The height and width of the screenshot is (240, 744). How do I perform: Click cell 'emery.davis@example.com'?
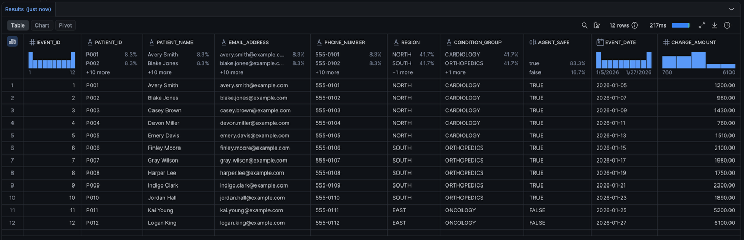pyautogui.click(x=262, y=135)
